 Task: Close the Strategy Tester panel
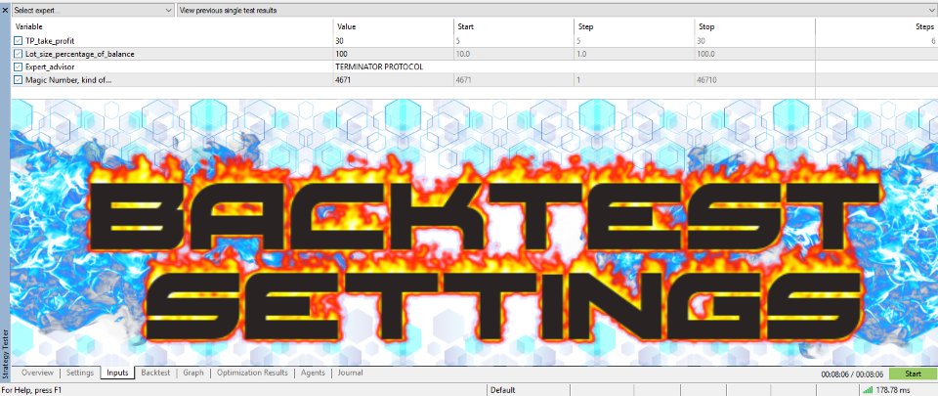[5, 10]
